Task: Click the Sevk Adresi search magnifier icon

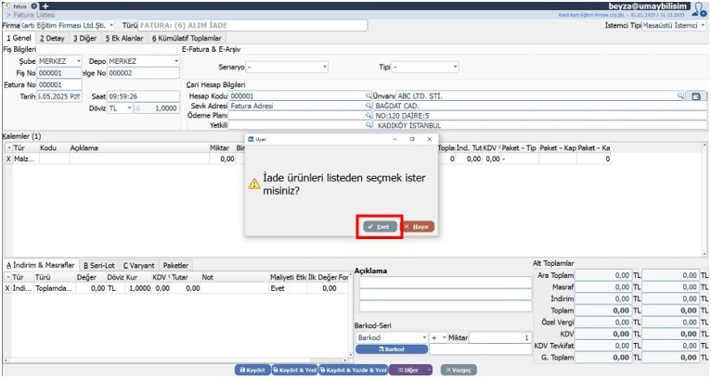Action: pyautogui.click(x=368, y=106)
